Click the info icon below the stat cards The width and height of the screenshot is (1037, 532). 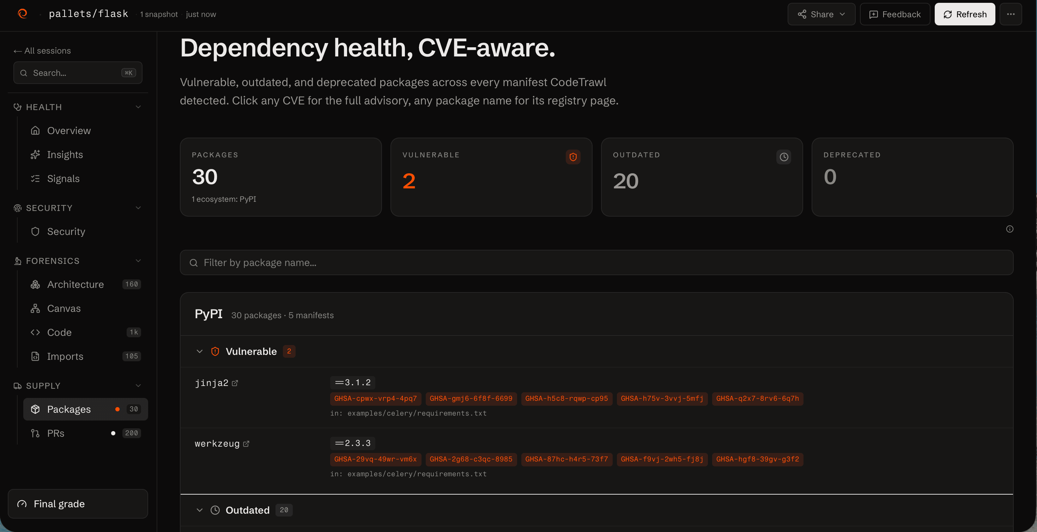coord(1009,229)
